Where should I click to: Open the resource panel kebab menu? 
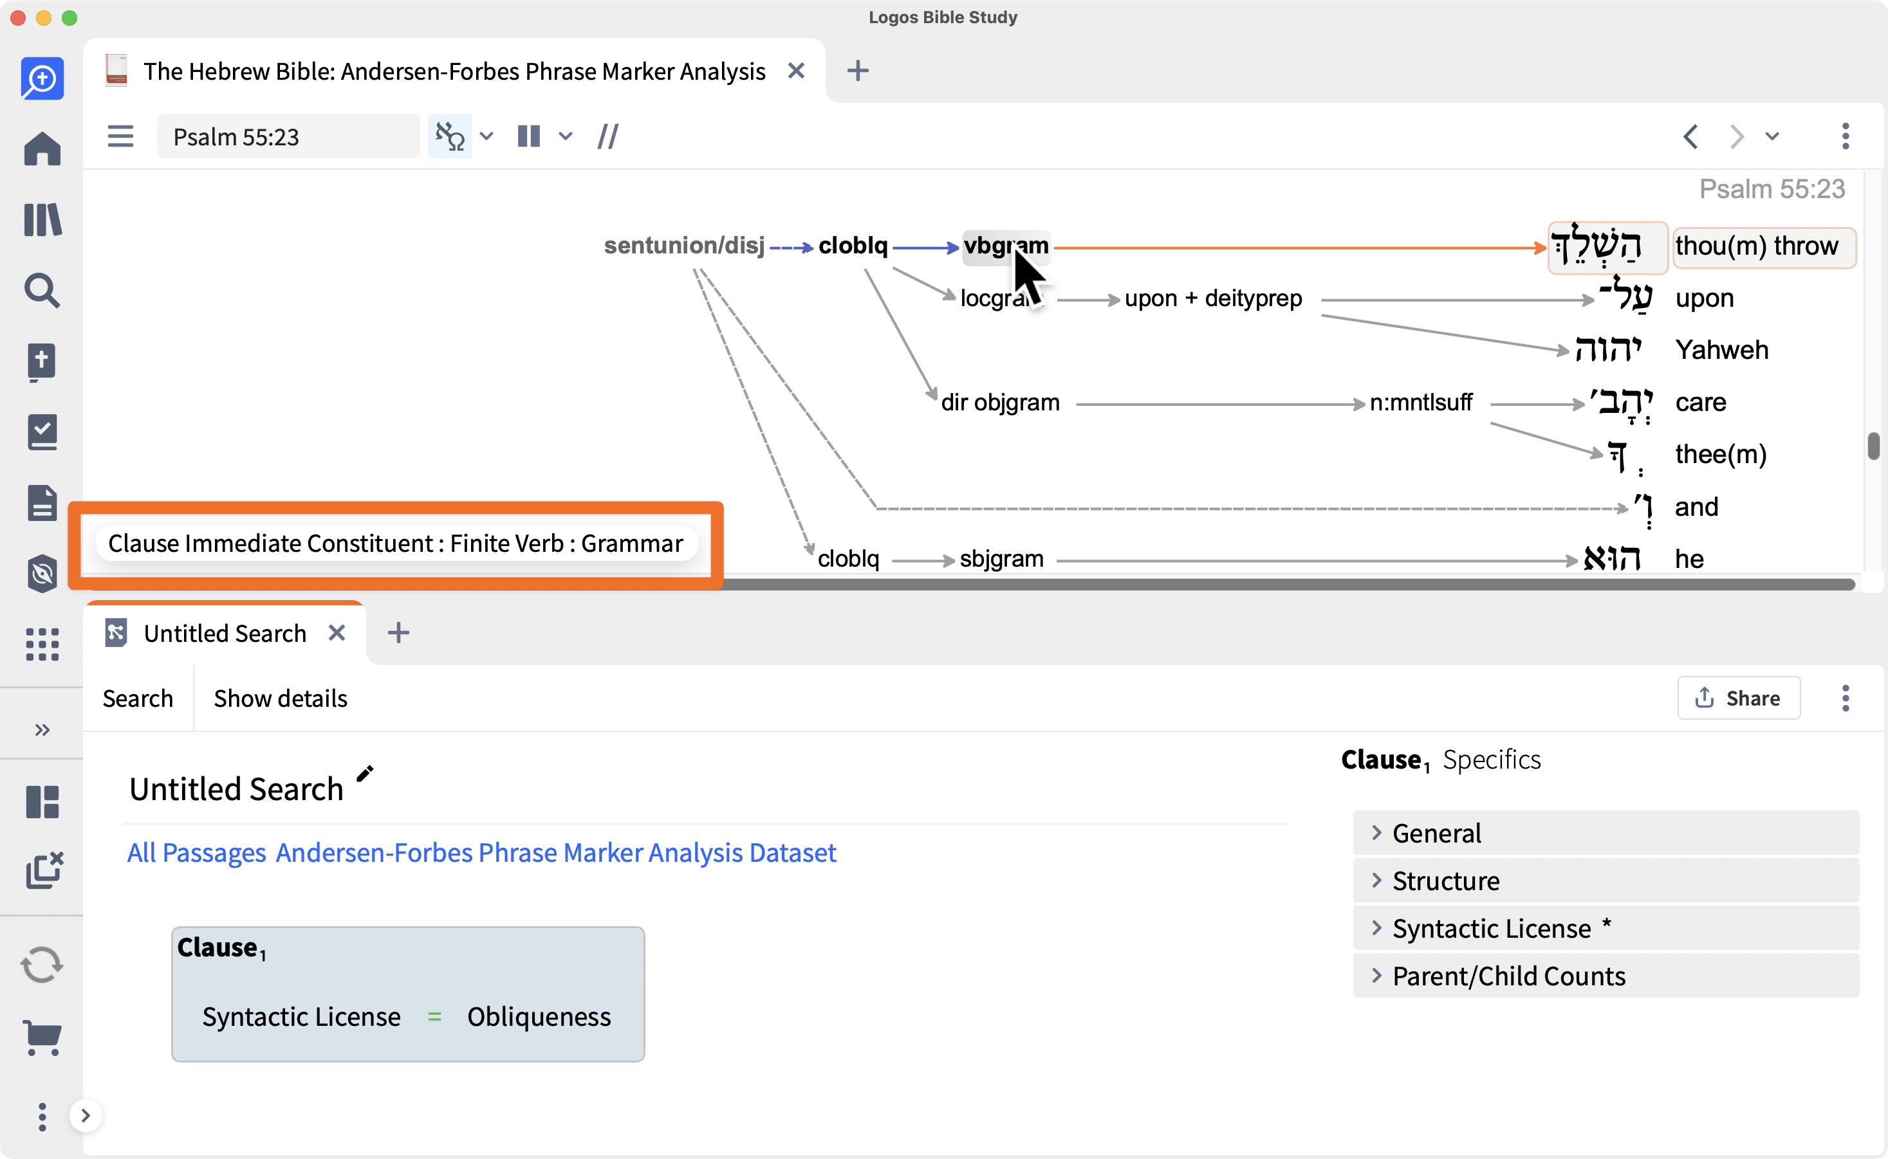1845,136
